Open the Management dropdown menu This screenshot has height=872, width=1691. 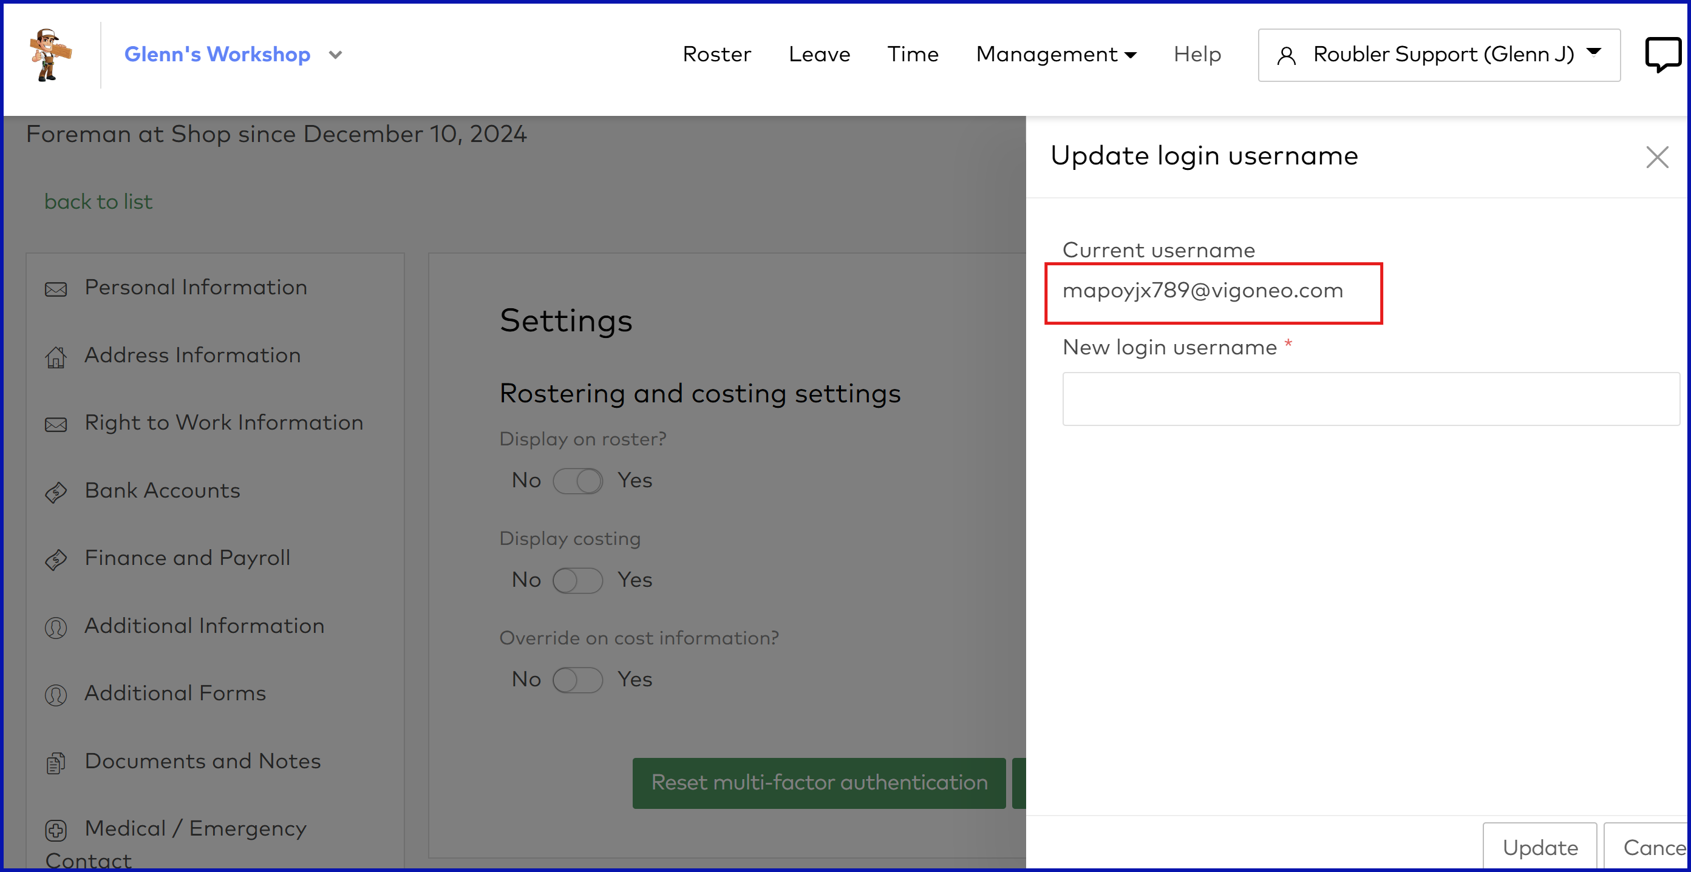tap(1055, 55)
